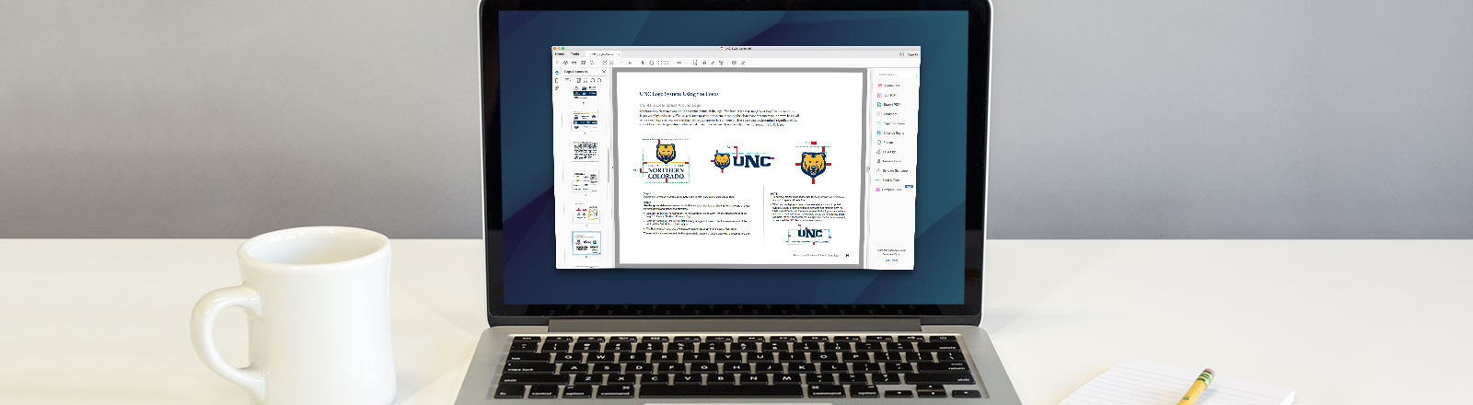This screenshot has width=1473, height=405.
Task: Open the thumbnails options menu dropdown
Action: point(568,80)
